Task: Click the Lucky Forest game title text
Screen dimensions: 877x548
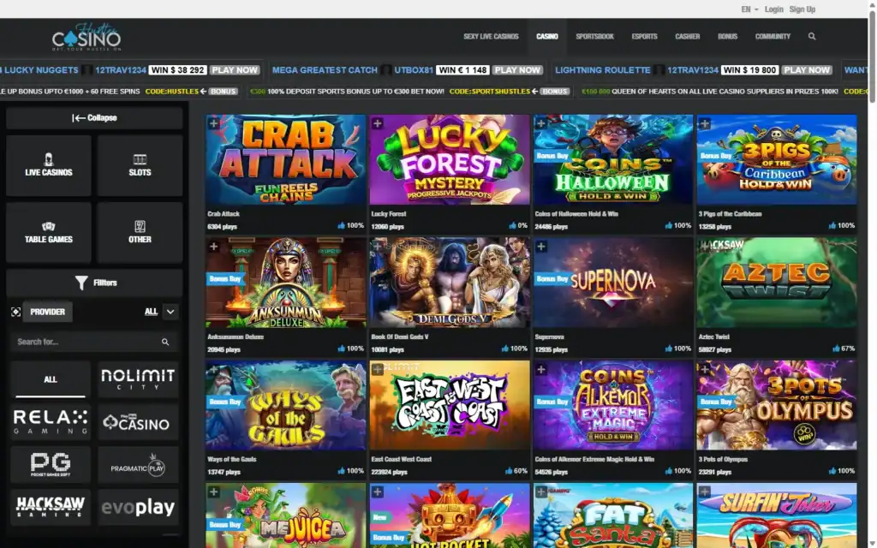Action: [x=389, y=213]
